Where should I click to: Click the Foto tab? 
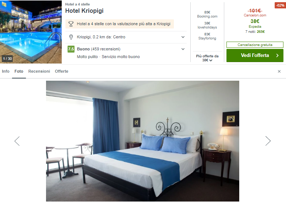(x=19, y=71)
